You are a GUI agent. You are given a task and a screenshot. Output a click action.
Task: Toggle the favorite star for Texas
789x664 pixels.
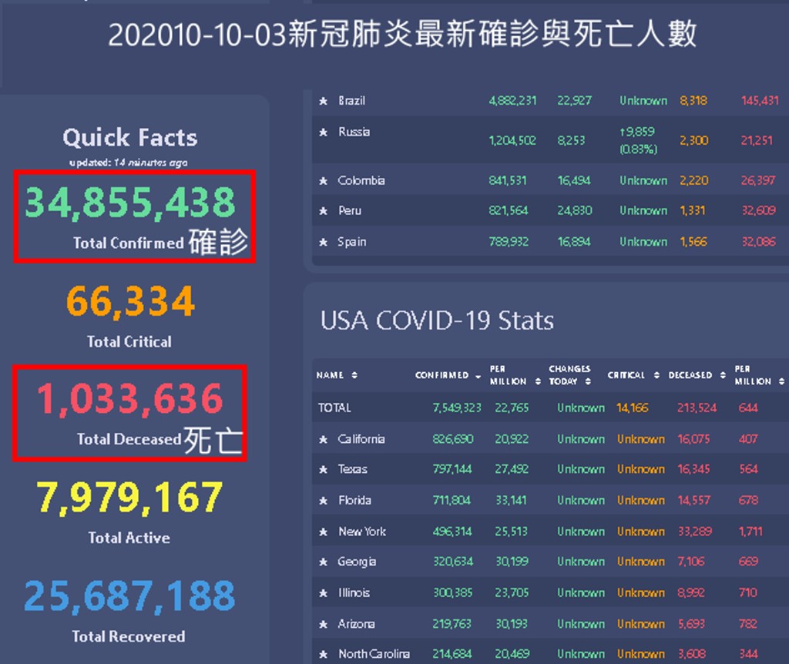324,469
